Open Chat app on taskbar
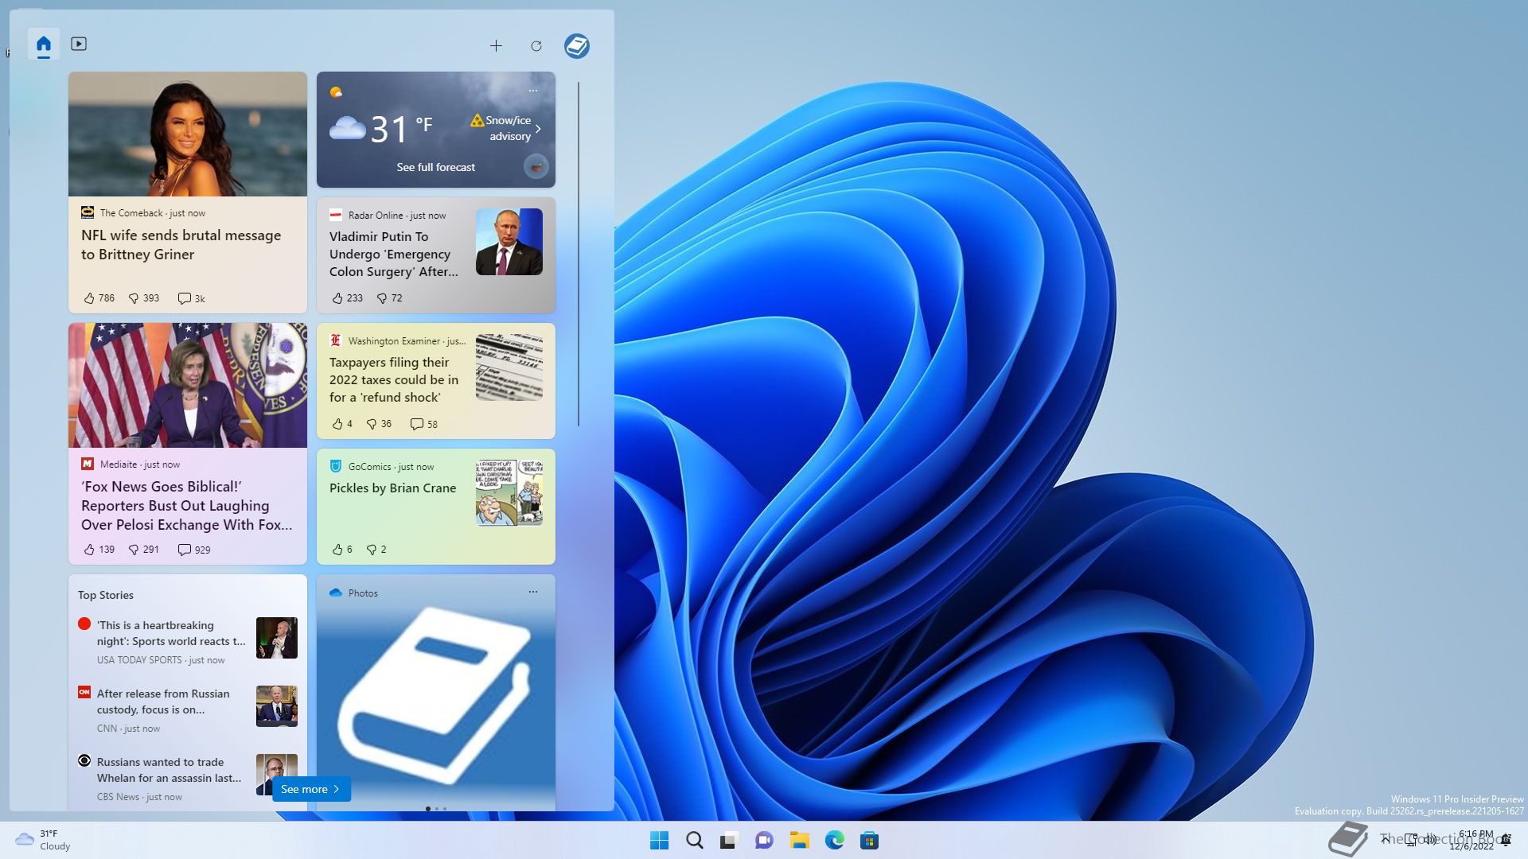 [765, 840]
